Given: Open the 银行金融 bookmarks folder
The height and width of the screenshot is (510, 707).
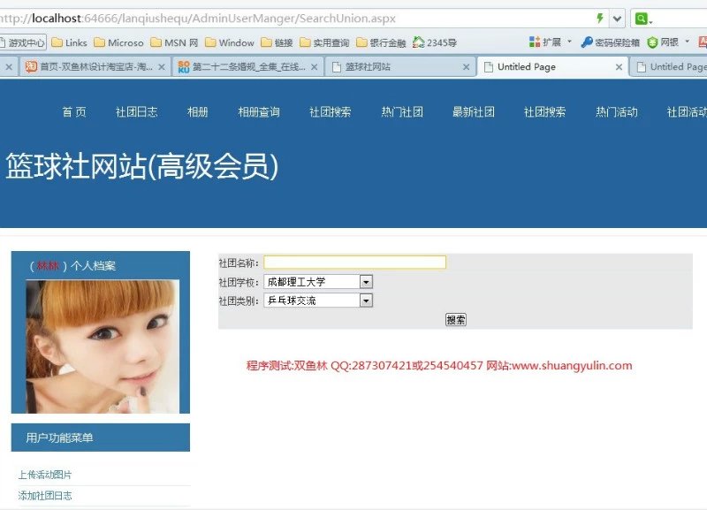Looking at the screenshot, I should point(381,42).
